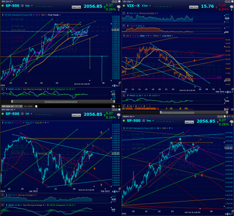Close RSI 14 pane in SPX 1H chart with X box
This screenshot has width=234, height=216.
click(2, 195)
